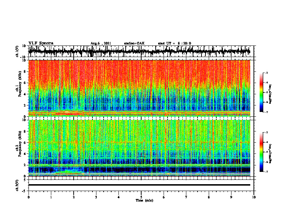
Task: Click the 'station=GAK' header label
Action: point(134,43)
